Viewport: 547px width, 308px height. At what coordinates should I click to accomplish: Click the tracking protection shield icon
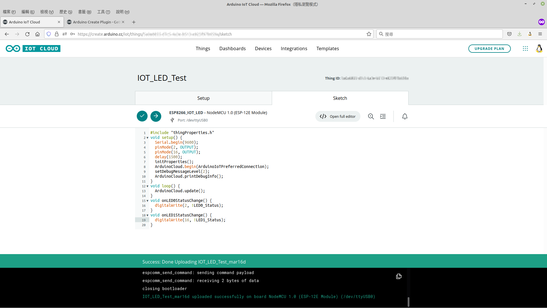pyautogui.click(x=49, y=34)
